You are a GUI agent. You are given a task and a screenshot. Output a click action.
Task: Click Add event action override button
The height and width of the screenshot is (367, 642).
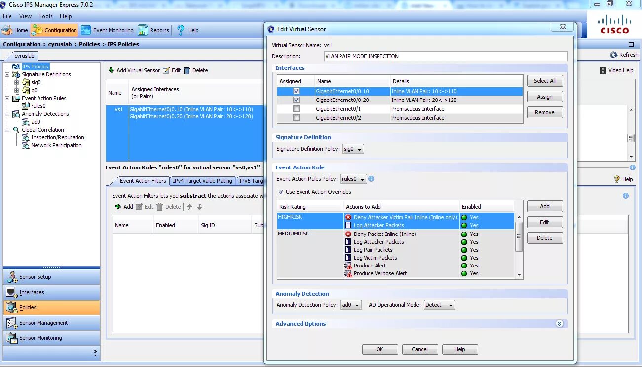[x=545, y=206]
